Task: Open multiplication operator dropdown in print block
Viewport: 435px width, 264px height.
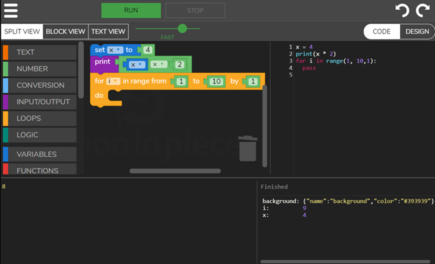Action: click(160, 64)
